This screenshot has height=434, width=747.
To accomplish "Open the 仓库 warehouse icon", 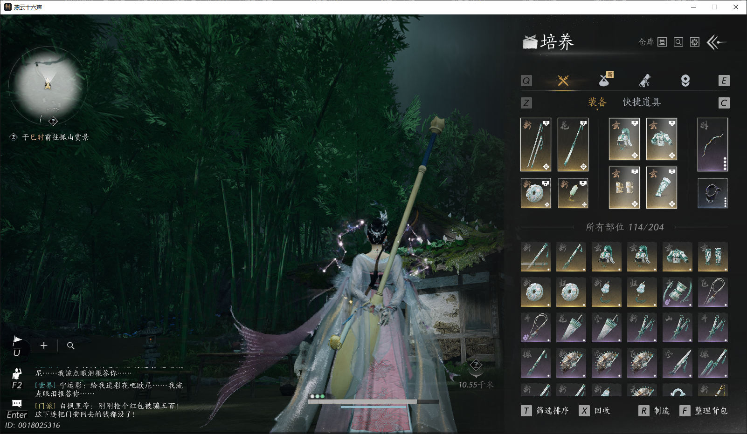I will 662,42.
